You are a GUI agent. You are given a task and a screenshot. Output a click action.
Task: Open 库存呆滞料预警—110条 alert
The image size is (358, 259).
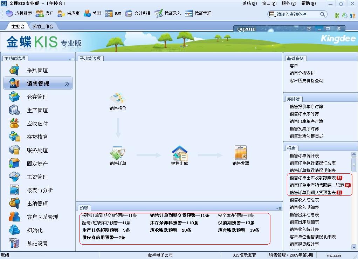[174, 223]
